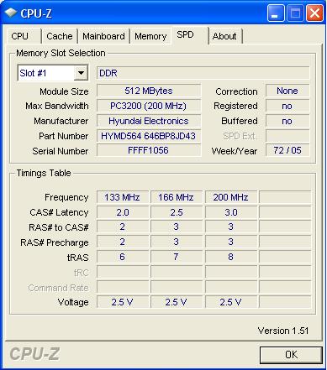Screen dimensions: 327x370
Task: Select the SPD tab
Action: point(190,35)
